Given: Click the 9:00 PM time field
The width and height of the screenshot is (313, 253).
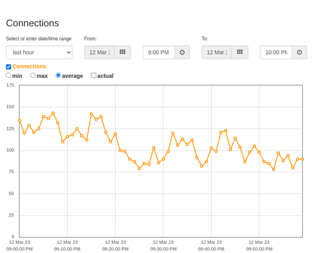Looking at the screenshot, I should 159,52.
